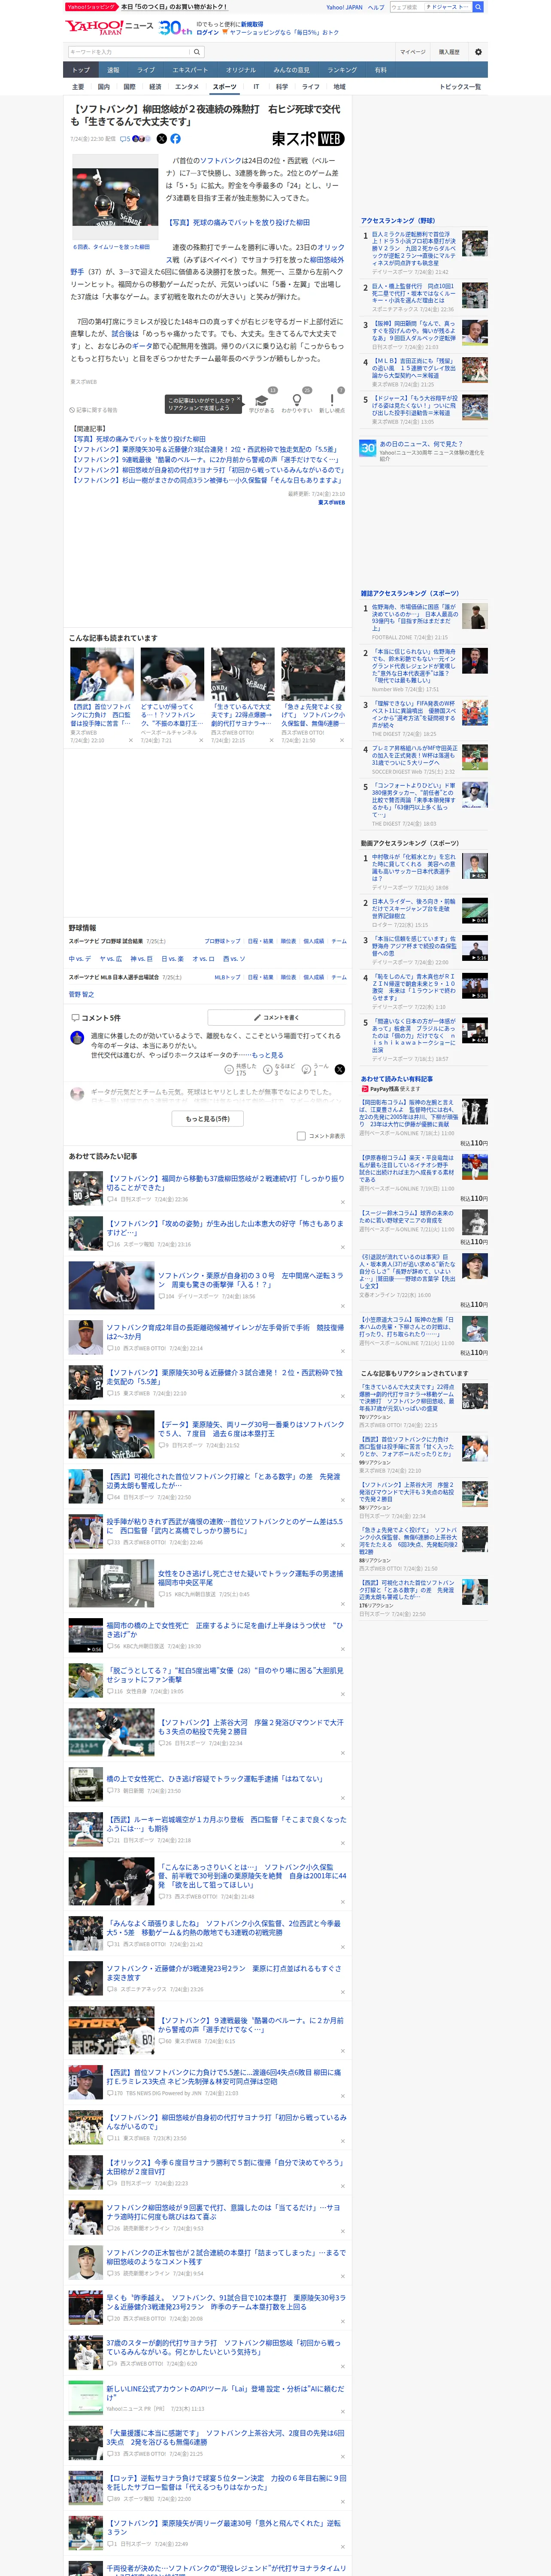
Task: Open 購入履歴 link
Action: coord(449,52)
